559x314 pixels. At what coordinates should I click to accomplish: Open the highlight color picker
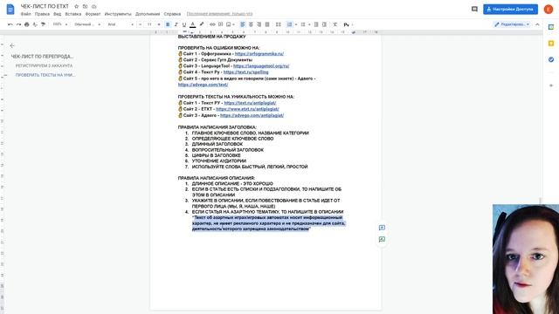tap(202, 24)
